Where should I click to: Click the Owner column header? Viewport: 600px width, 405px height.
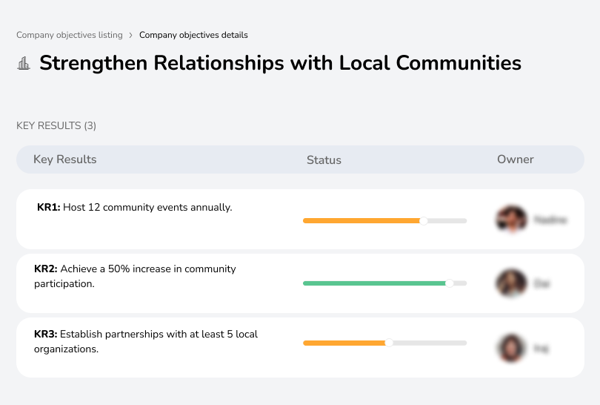[515, 159]
